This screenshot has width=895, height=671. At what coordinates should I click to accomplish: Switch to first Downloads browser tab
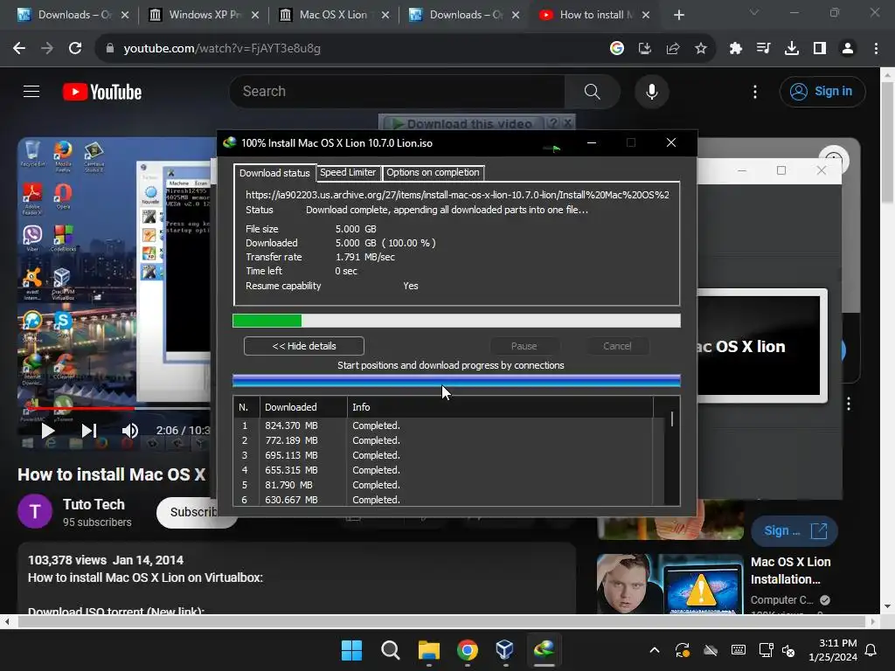tap(66, 15)
